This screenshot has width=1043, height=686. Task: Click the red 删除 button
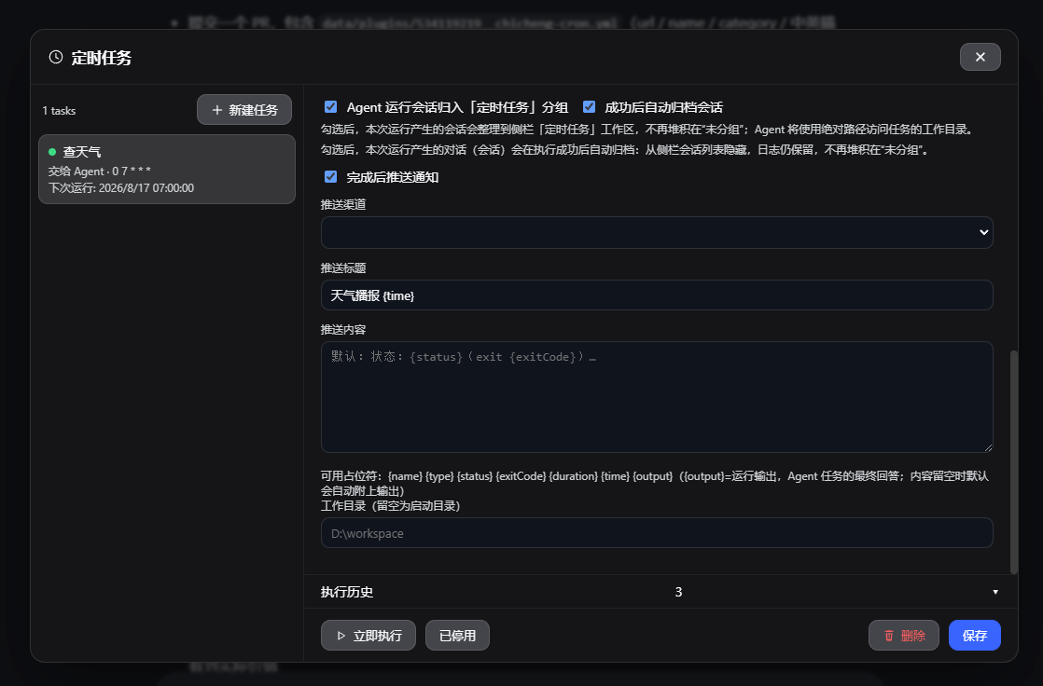903,636
